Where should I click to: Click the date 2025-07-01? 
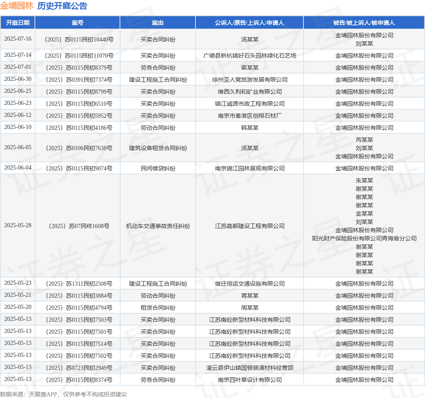(17, 67)
